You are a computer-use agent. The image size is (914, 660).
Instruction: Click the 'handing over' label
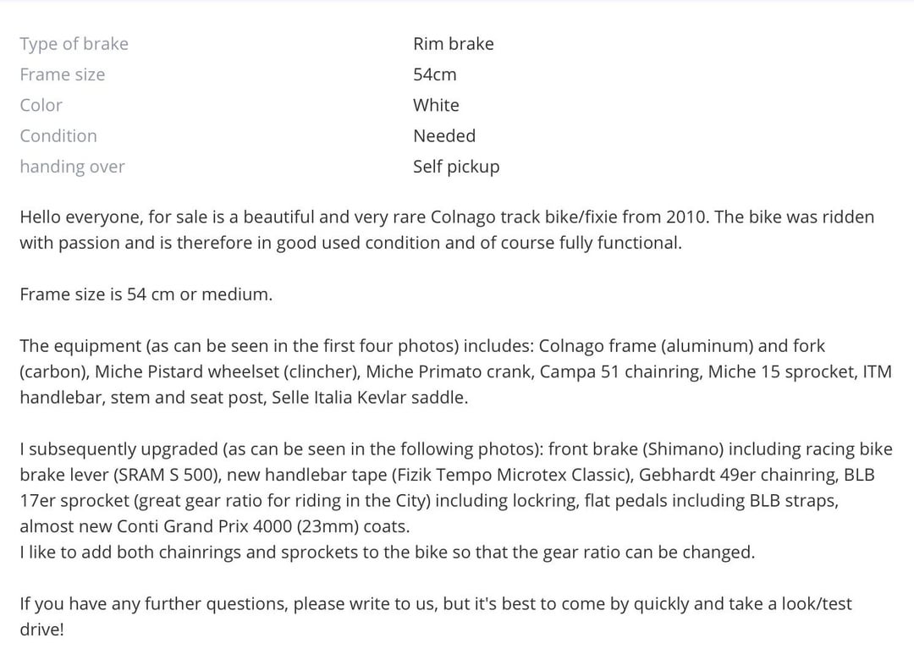[x=72, y=167]
